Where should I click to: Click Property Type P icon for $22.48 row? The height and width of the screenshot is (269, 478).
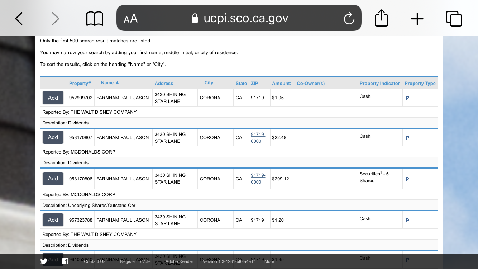click(407, 138)
